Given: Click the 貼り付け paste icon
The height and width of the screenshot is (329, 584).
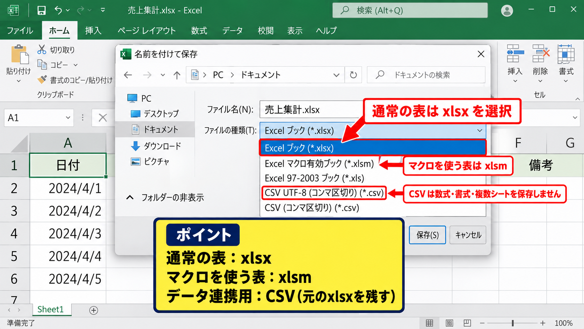Looking at the screenshot, I should point(20,55).
